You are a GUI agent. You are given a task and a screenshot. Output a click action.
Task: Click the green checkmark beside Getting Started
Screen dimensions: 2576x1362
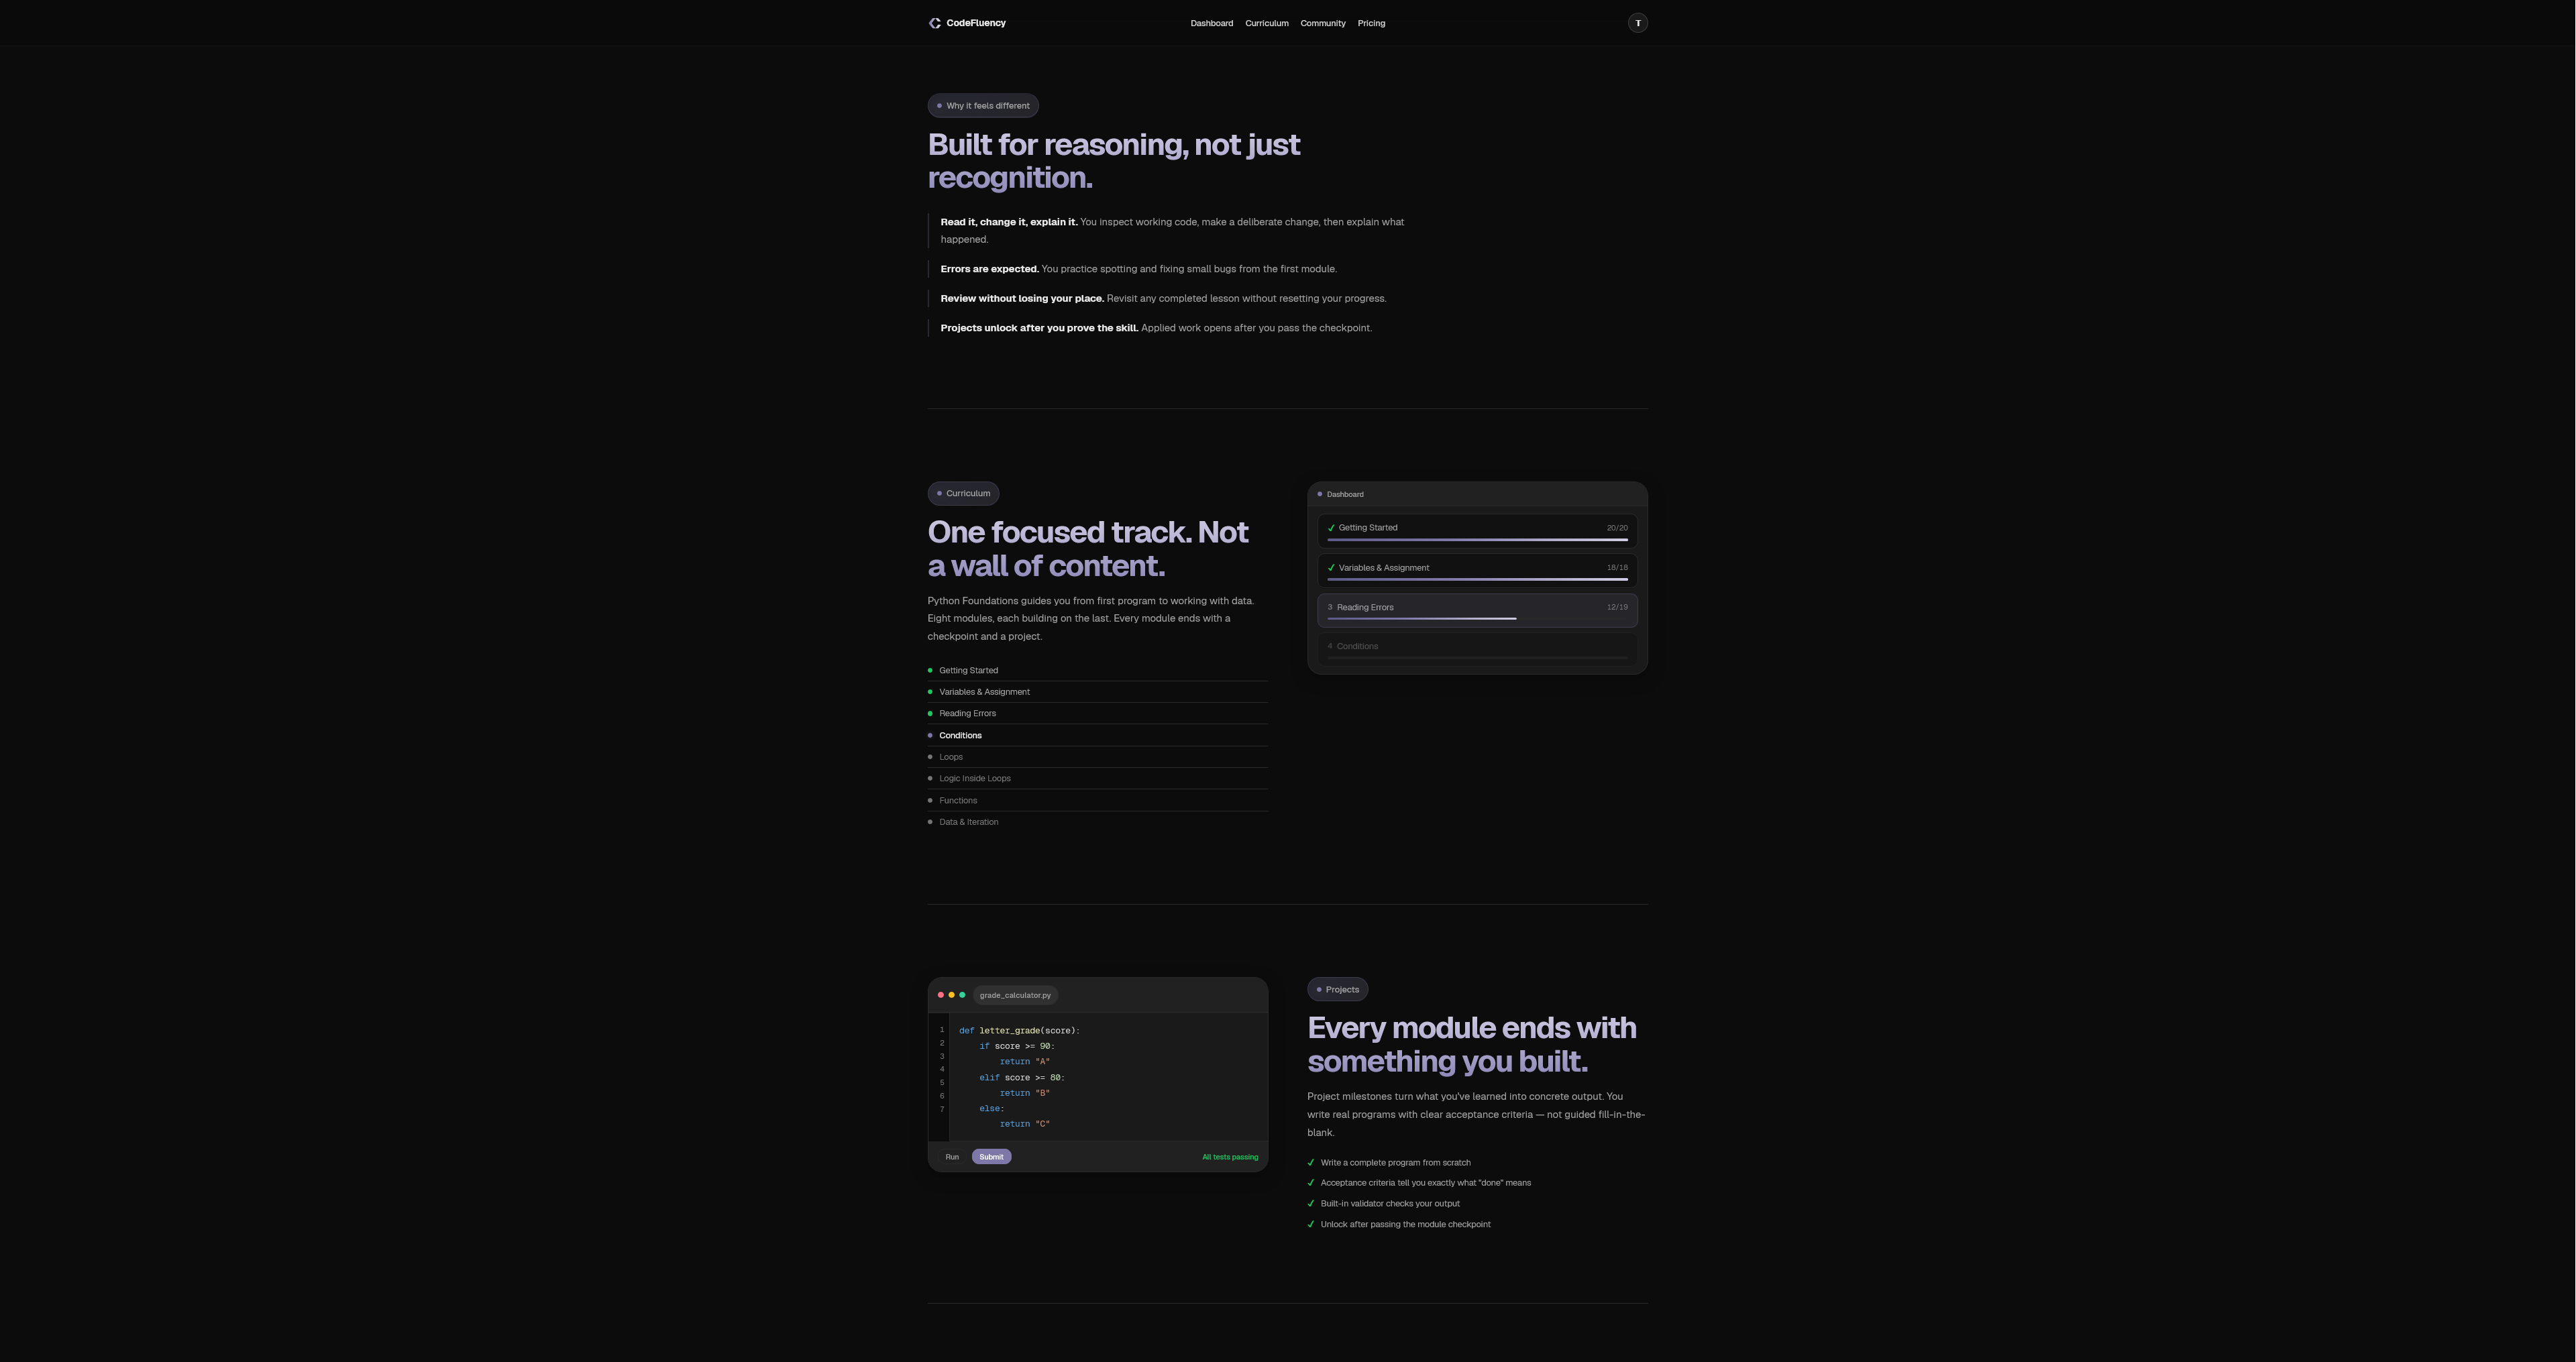pos(1331,527)
